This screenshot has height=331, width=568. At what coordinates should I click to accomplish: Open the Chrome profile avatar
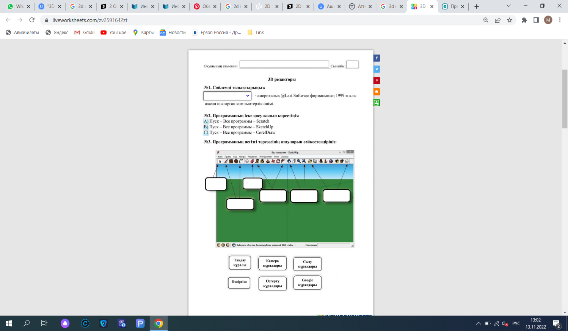coord(548,20)
